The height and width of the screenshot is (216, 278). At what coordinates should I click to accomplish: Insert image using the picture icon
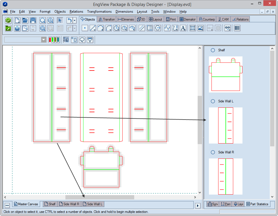[200, 28]
